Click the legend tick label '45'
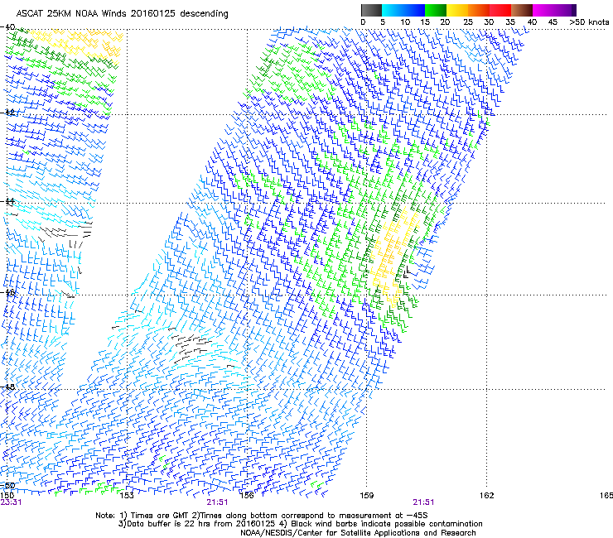The width and height of the screenshot is (613, 538). tap(553, 22)
